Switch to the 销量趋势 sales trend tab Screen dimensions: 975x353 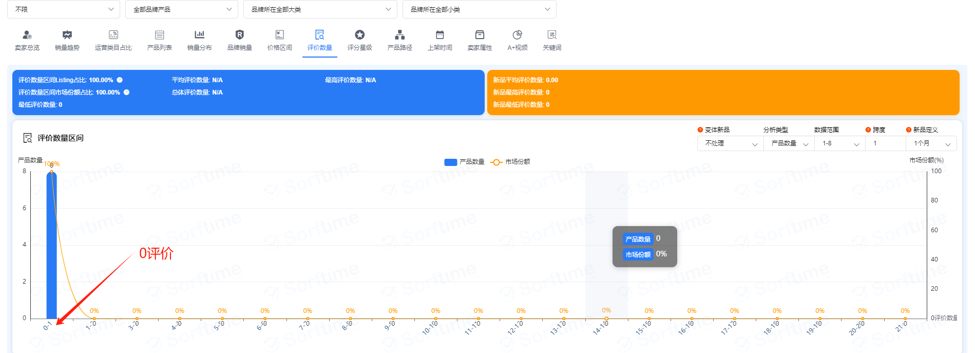click(67, 41)
